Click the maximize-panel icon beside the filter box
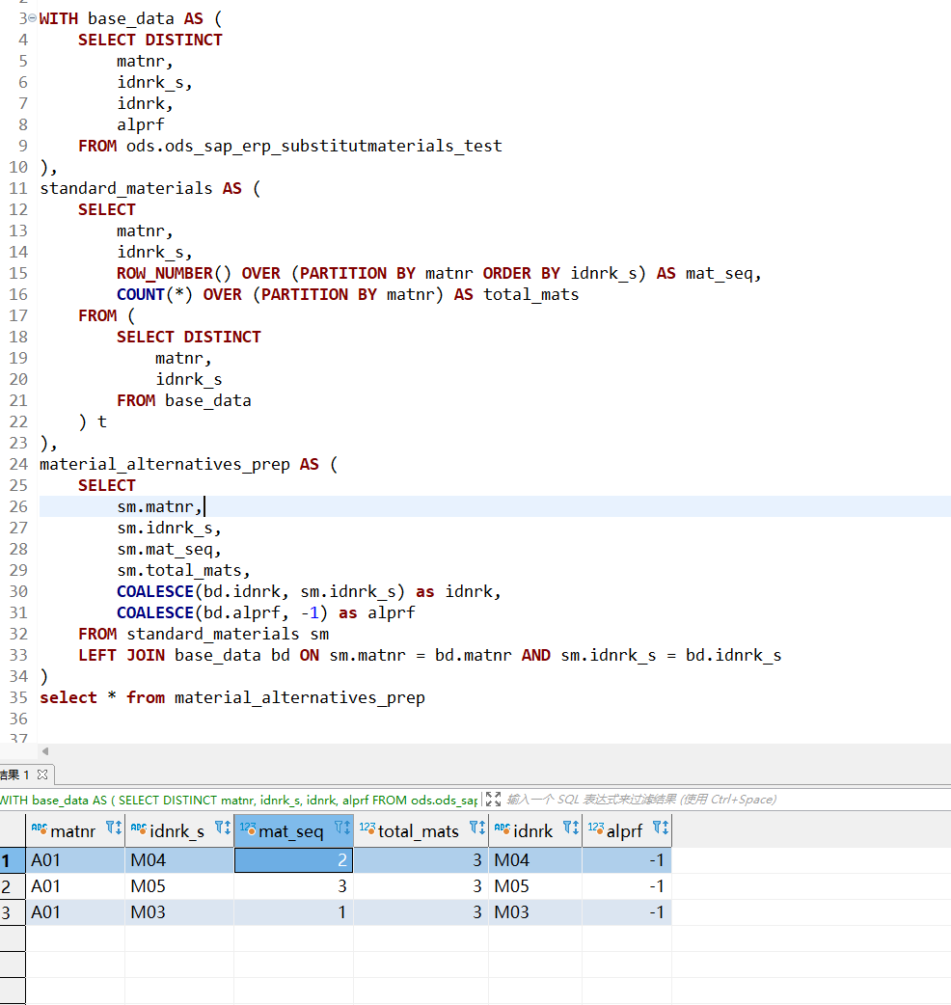This screenshot has width=951, height=1005. [x=493, y=800]
